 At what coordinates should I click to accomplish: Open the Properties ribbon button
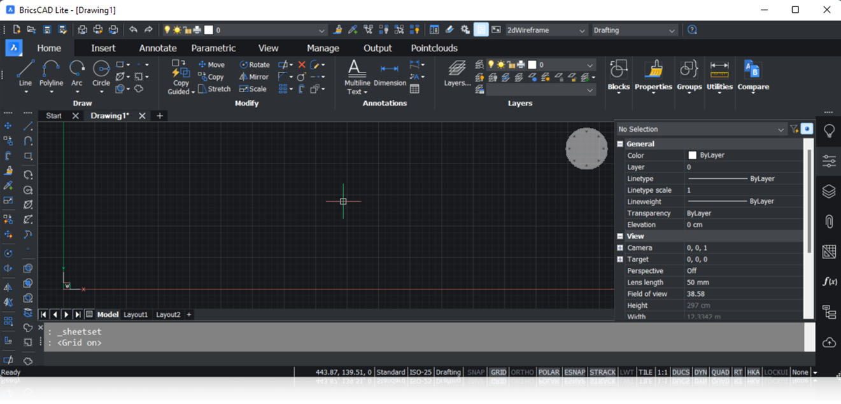653,76
